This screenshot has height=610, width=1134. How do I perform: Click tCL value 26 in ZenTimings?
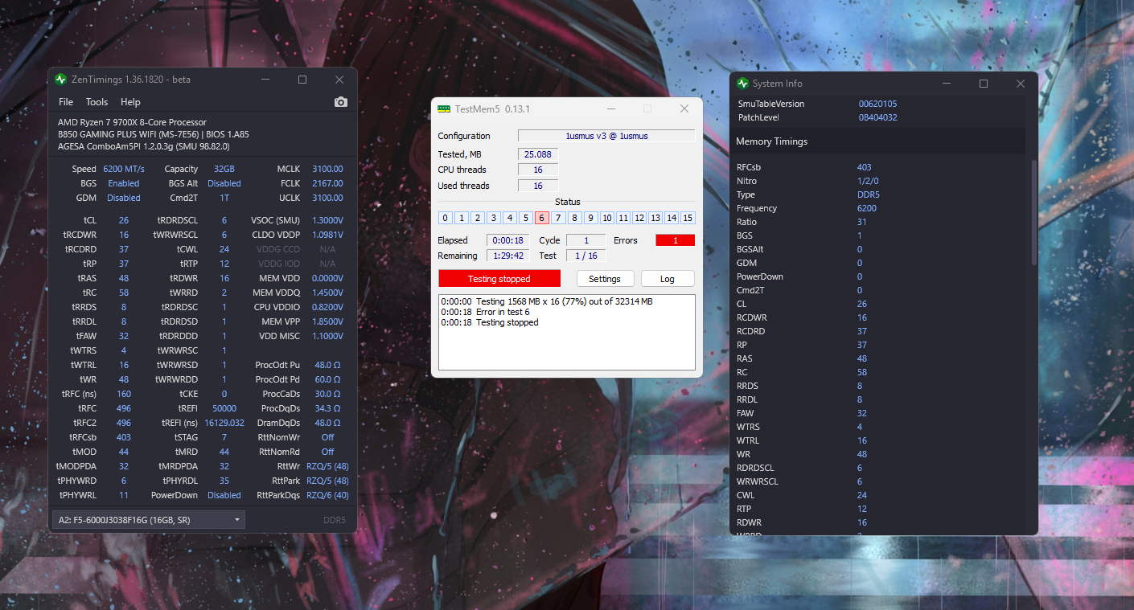[x=123, y=220]
